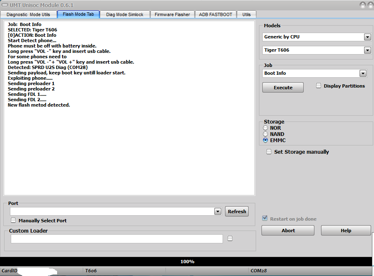The height and width of the screenshot is (276, 374).
Task: Click the Execute button
Action: (x=283, y=88)
